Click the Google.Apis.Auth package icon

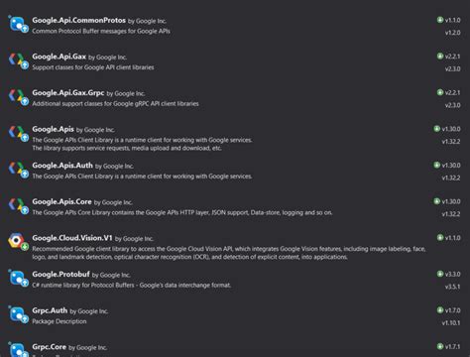point(19,170)
